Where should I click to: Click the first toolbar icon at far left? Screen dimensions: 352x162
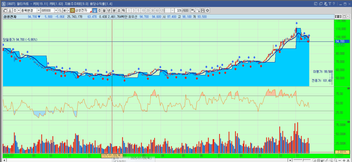click(5, 11)
